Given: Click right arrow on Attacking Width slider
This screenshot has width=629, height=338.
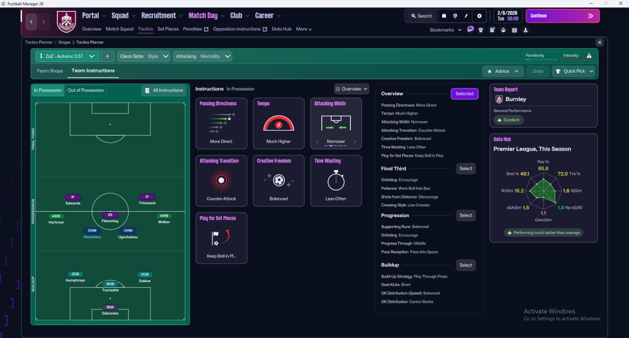Looking at the screenshot, I should pyautogui.click(x=355, y=141).
